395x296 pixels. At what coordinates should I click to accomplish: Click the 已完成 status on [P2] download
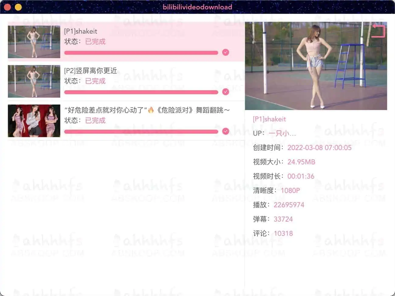(95, 81)
